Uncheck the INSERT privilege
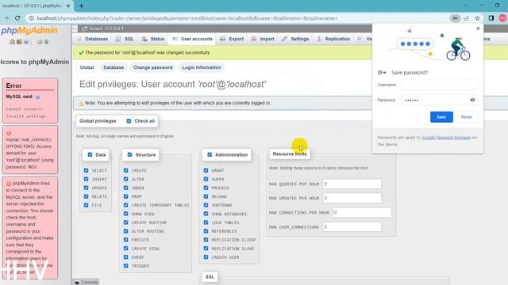The image size is (508, 285). click(86, 179)
